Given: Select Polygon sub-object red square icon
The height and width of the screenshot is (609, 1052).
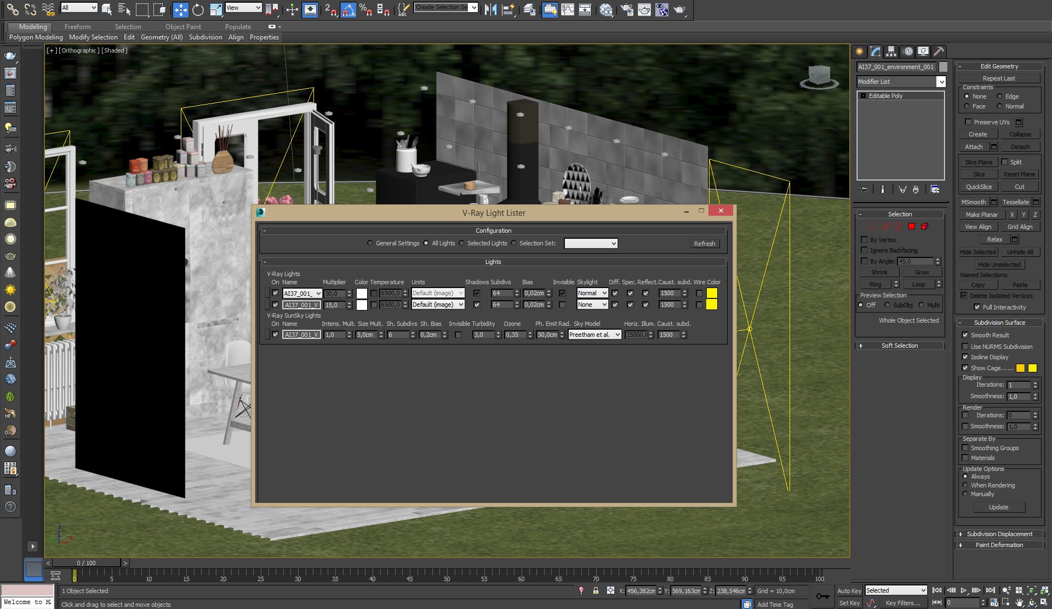Looking at the screenshot, I should pos(912,226).
